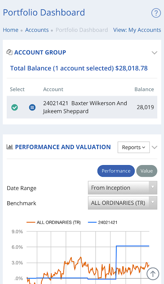164x284 pixels.
Task: Click the bar chart icon beside Performance
Action: click(10, 147)
